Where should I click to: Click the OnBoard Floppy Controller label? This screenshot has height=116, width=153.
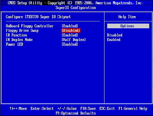tap(30, 26)
